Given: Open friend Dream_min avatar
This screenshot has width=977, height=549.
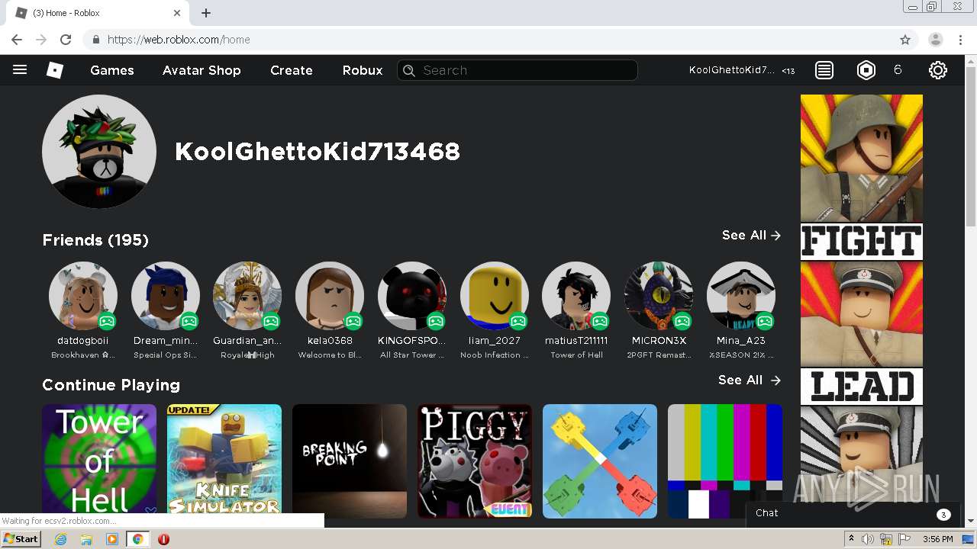Looking at the screenshot, I should pos(166,297).
